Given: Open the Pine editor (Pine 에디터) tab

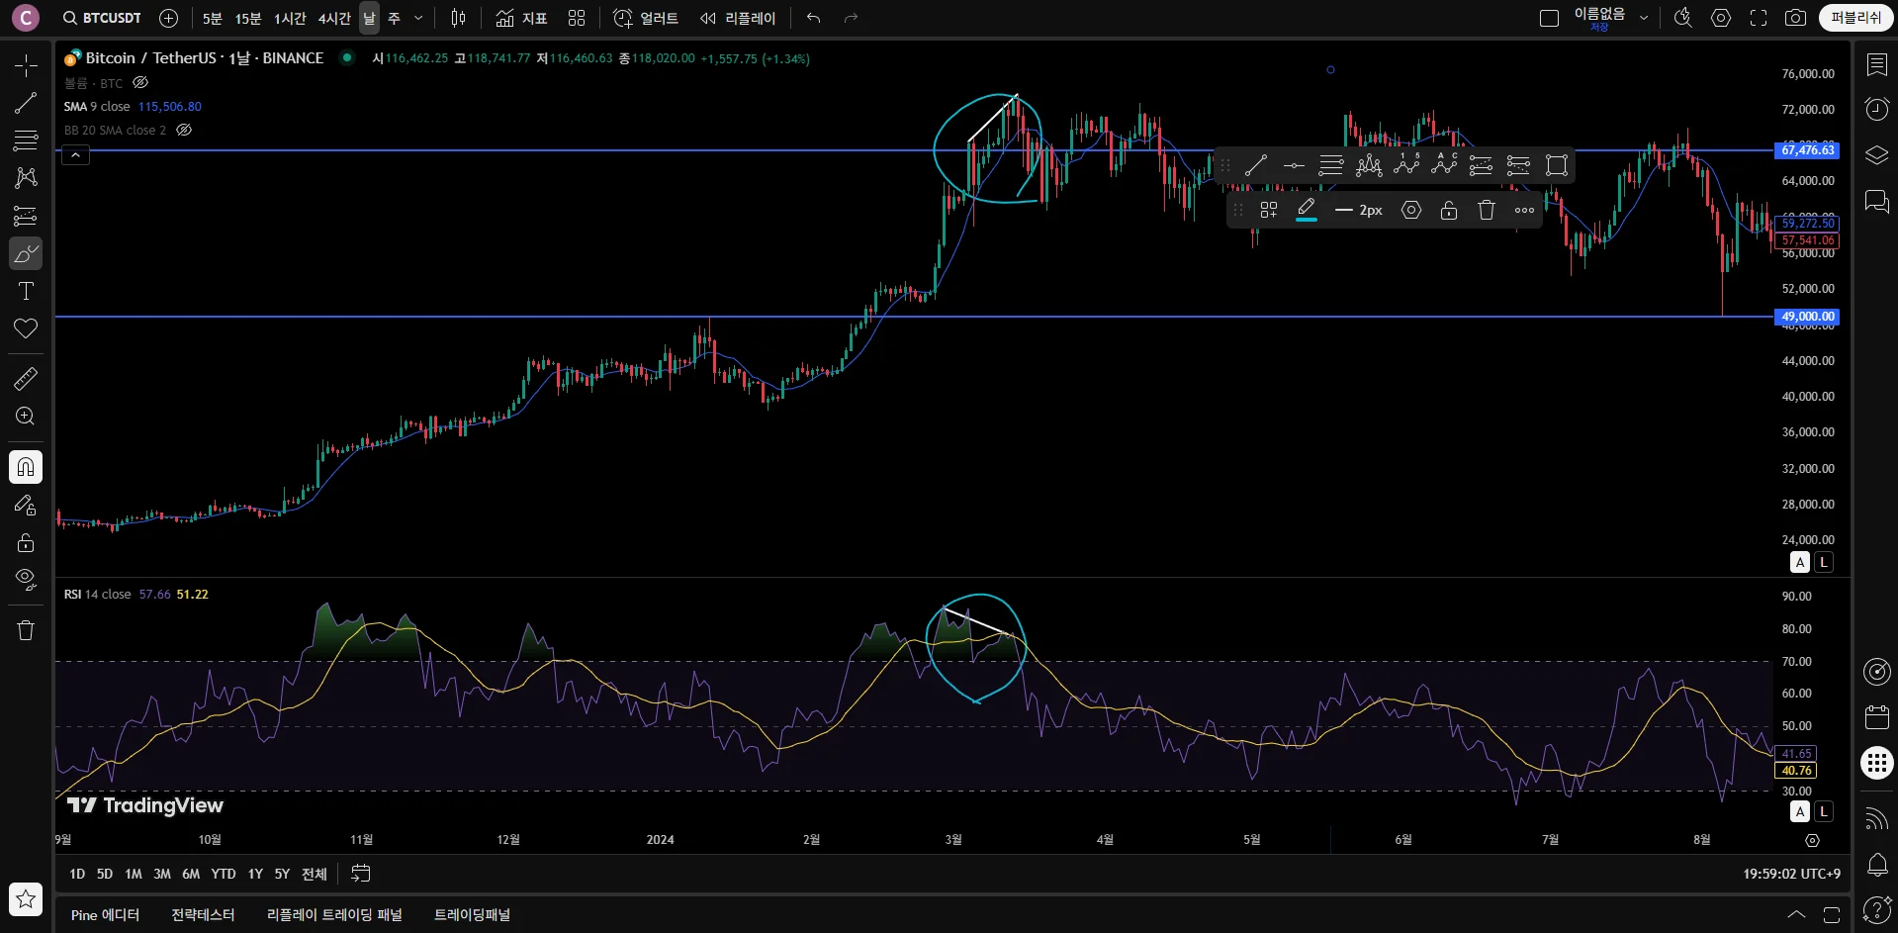Looking at the screenshot, I should pos(105,915).
